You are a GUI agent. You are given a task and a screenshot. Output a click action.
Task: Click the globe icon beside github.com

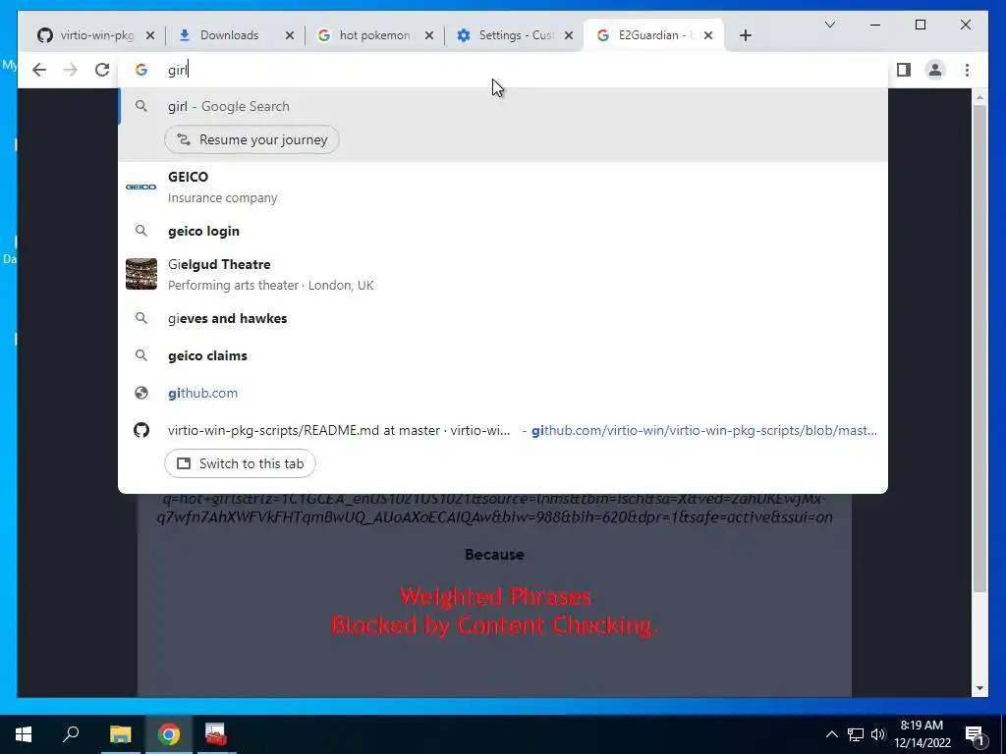point(141,393)
